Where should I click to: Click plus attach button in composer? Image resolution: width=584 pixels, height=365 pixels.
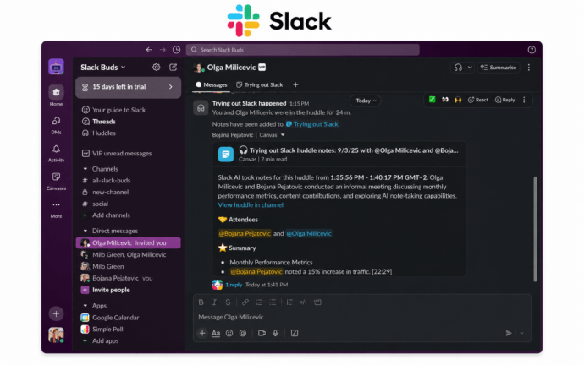pos(202,333)
